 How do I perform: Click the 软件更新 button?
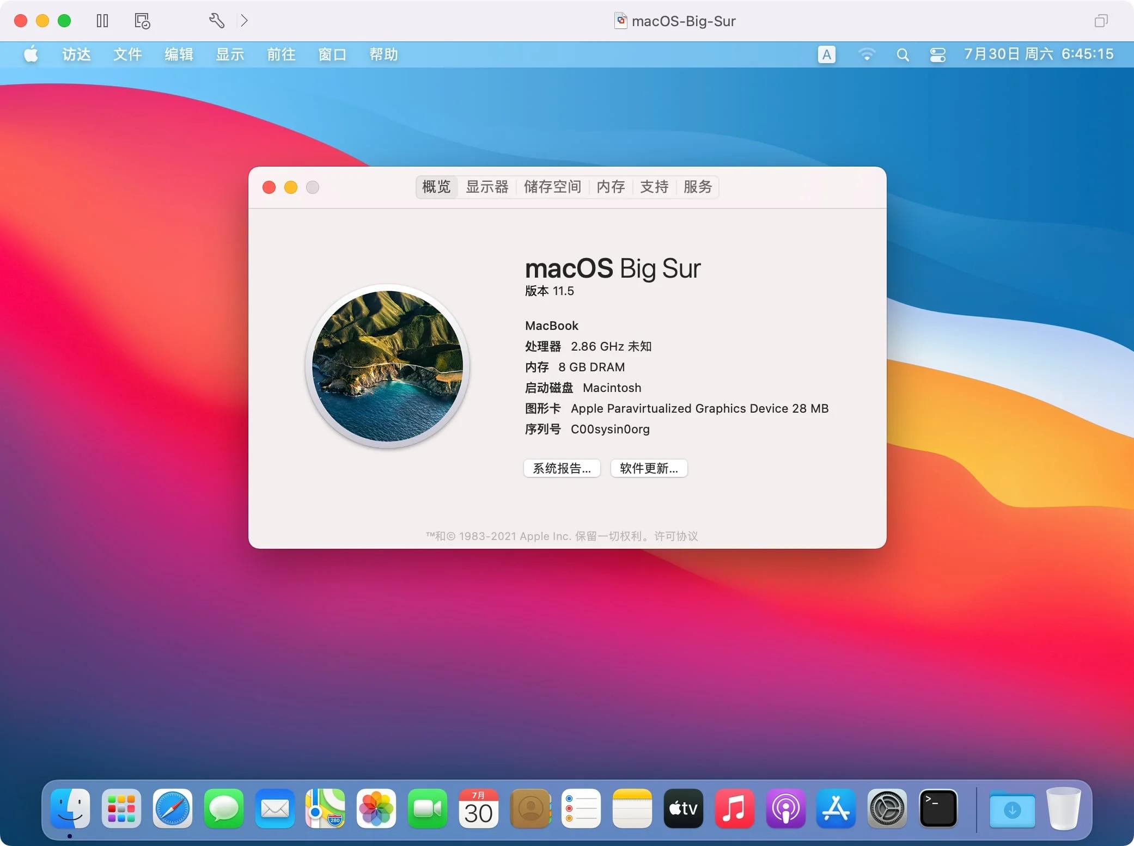click(x=649, y=468)
